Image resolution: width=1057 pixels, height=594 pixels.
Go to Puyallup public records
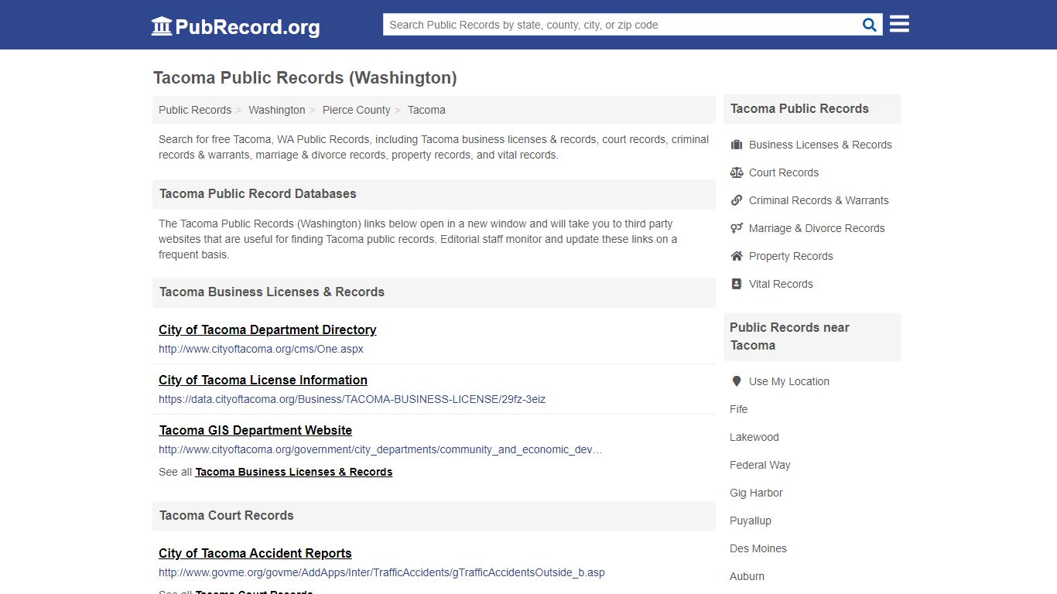tap(751, 521)
